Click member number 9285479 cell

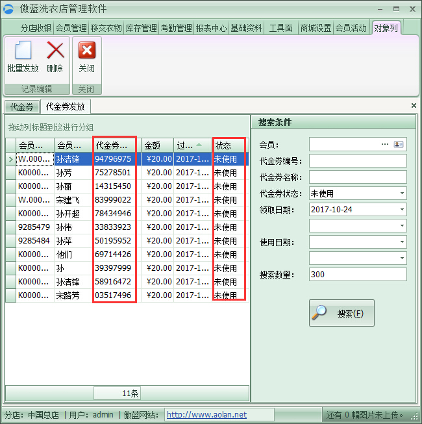click(x=35, y=227)
